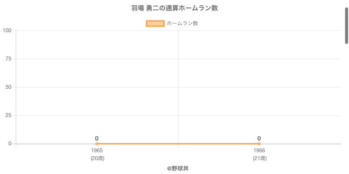Toggle the ホームラン数 legend label
Screen dimensions: 349x174
pos(182,23)
